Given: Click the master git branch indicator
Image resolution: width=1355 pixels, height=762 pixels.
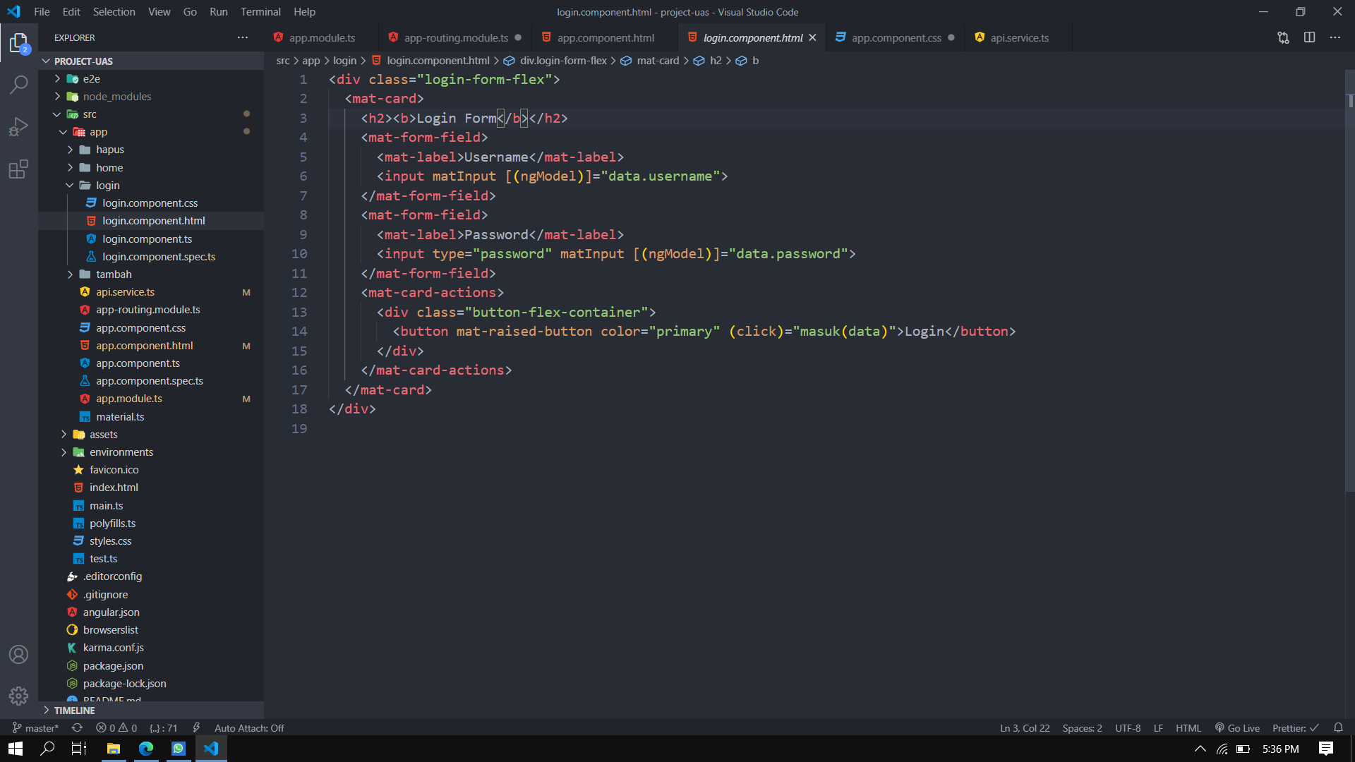Looking at the screenshot, I should tap(35, 727).
